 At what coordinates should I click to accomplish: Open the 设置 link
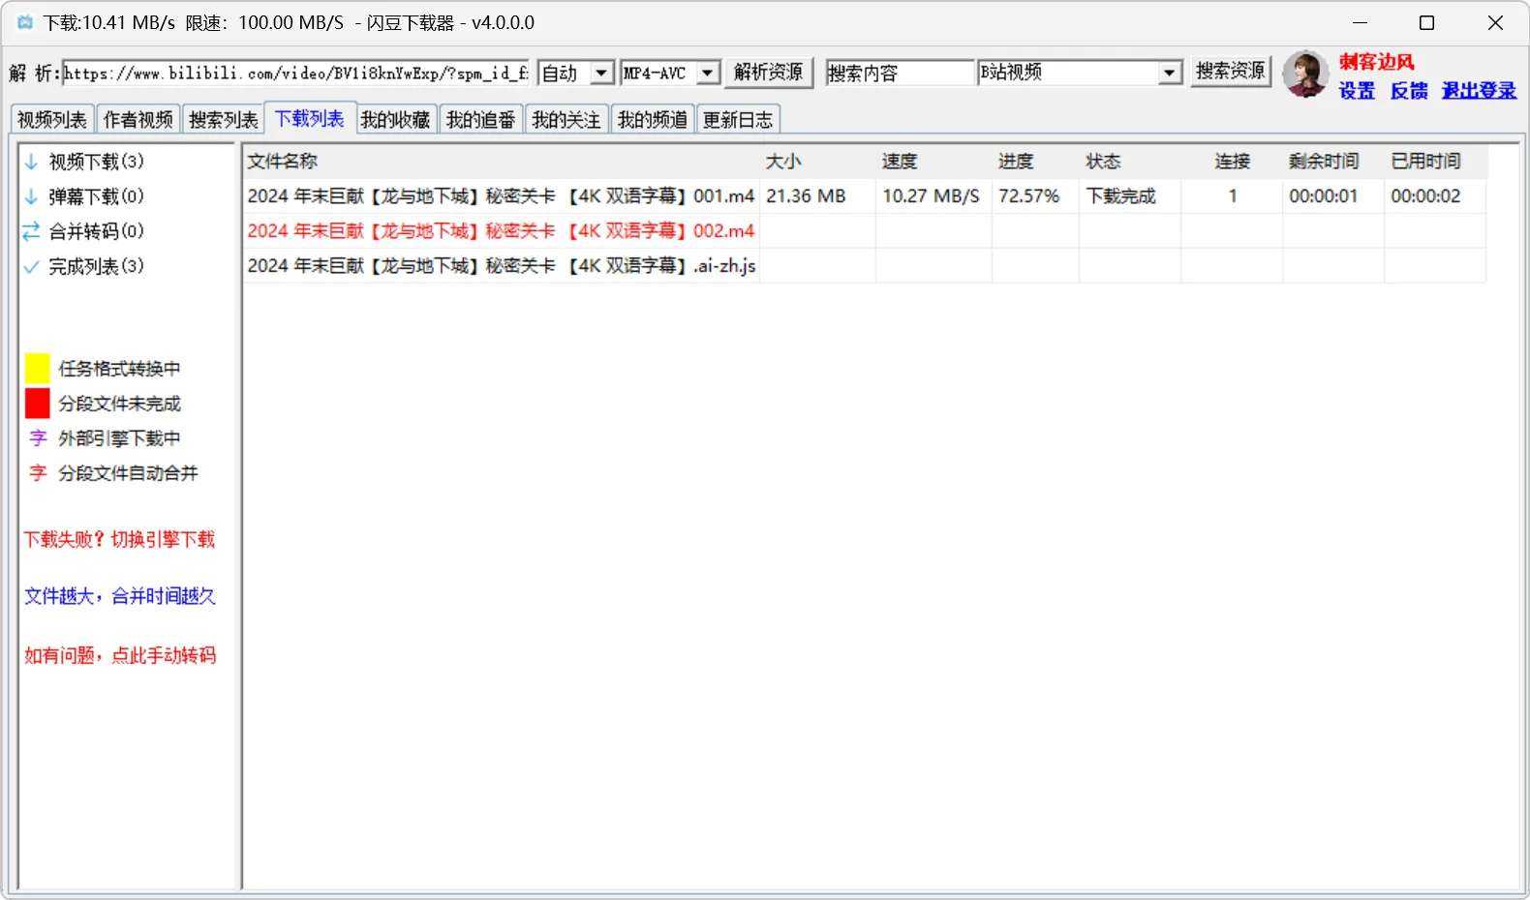1357,90
